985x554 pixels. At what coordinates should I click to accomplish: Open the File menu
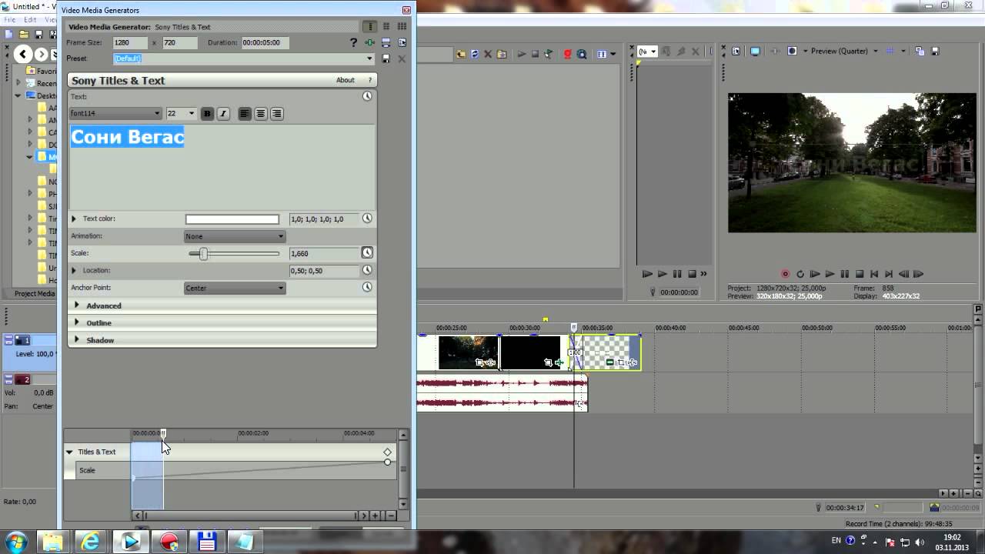click(9, 19)
